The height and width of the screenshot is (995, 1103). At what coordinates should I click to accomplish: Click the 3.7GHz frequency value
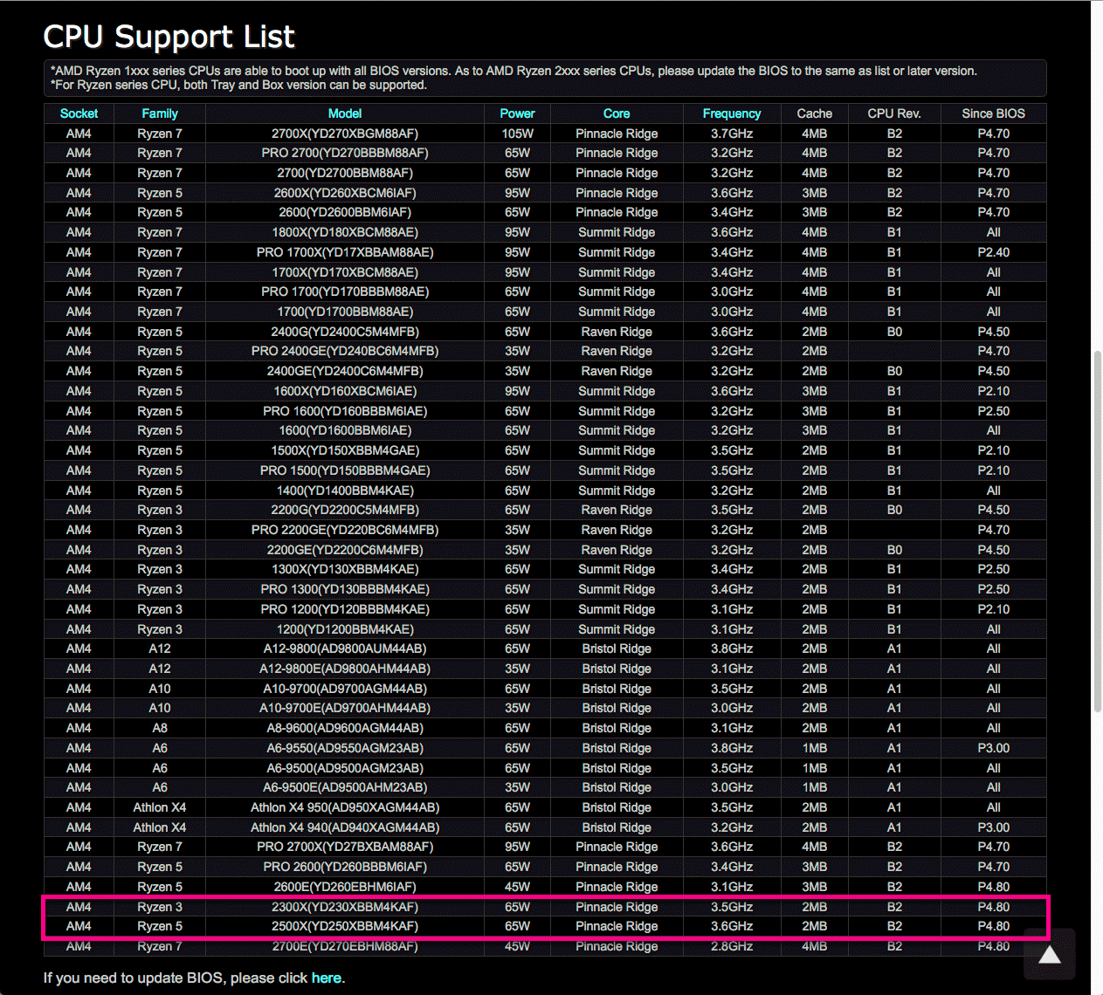(x=732, y=134)
